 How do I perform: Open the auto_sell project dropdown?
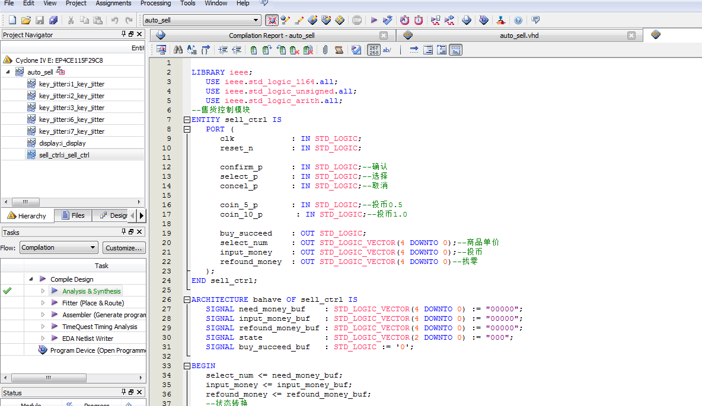pyautogui.click(x=256, y=20)
